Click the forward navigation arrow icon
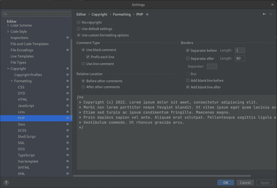Image resolution: width=277 pixels, height=188 pixels. coord(270,14)
